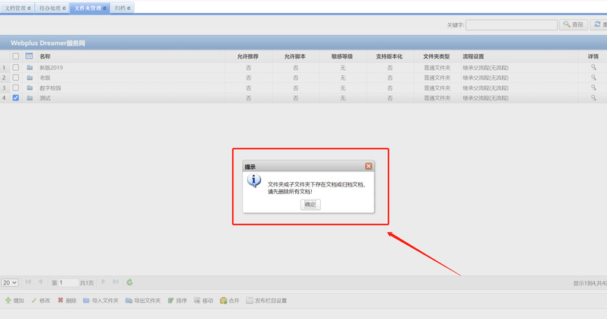
Task: Click the 排序 sort icon
Action: point(171,301)
